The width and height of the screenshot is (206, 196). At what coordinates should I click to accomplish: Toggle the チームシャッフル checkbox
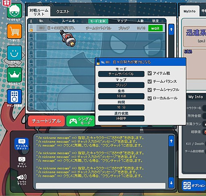[x=150, y=90]
